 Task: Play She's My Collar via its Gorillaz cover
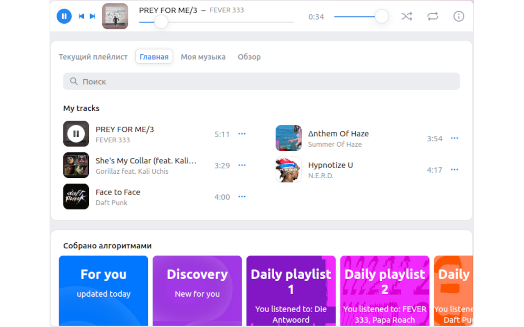point(76,165)
